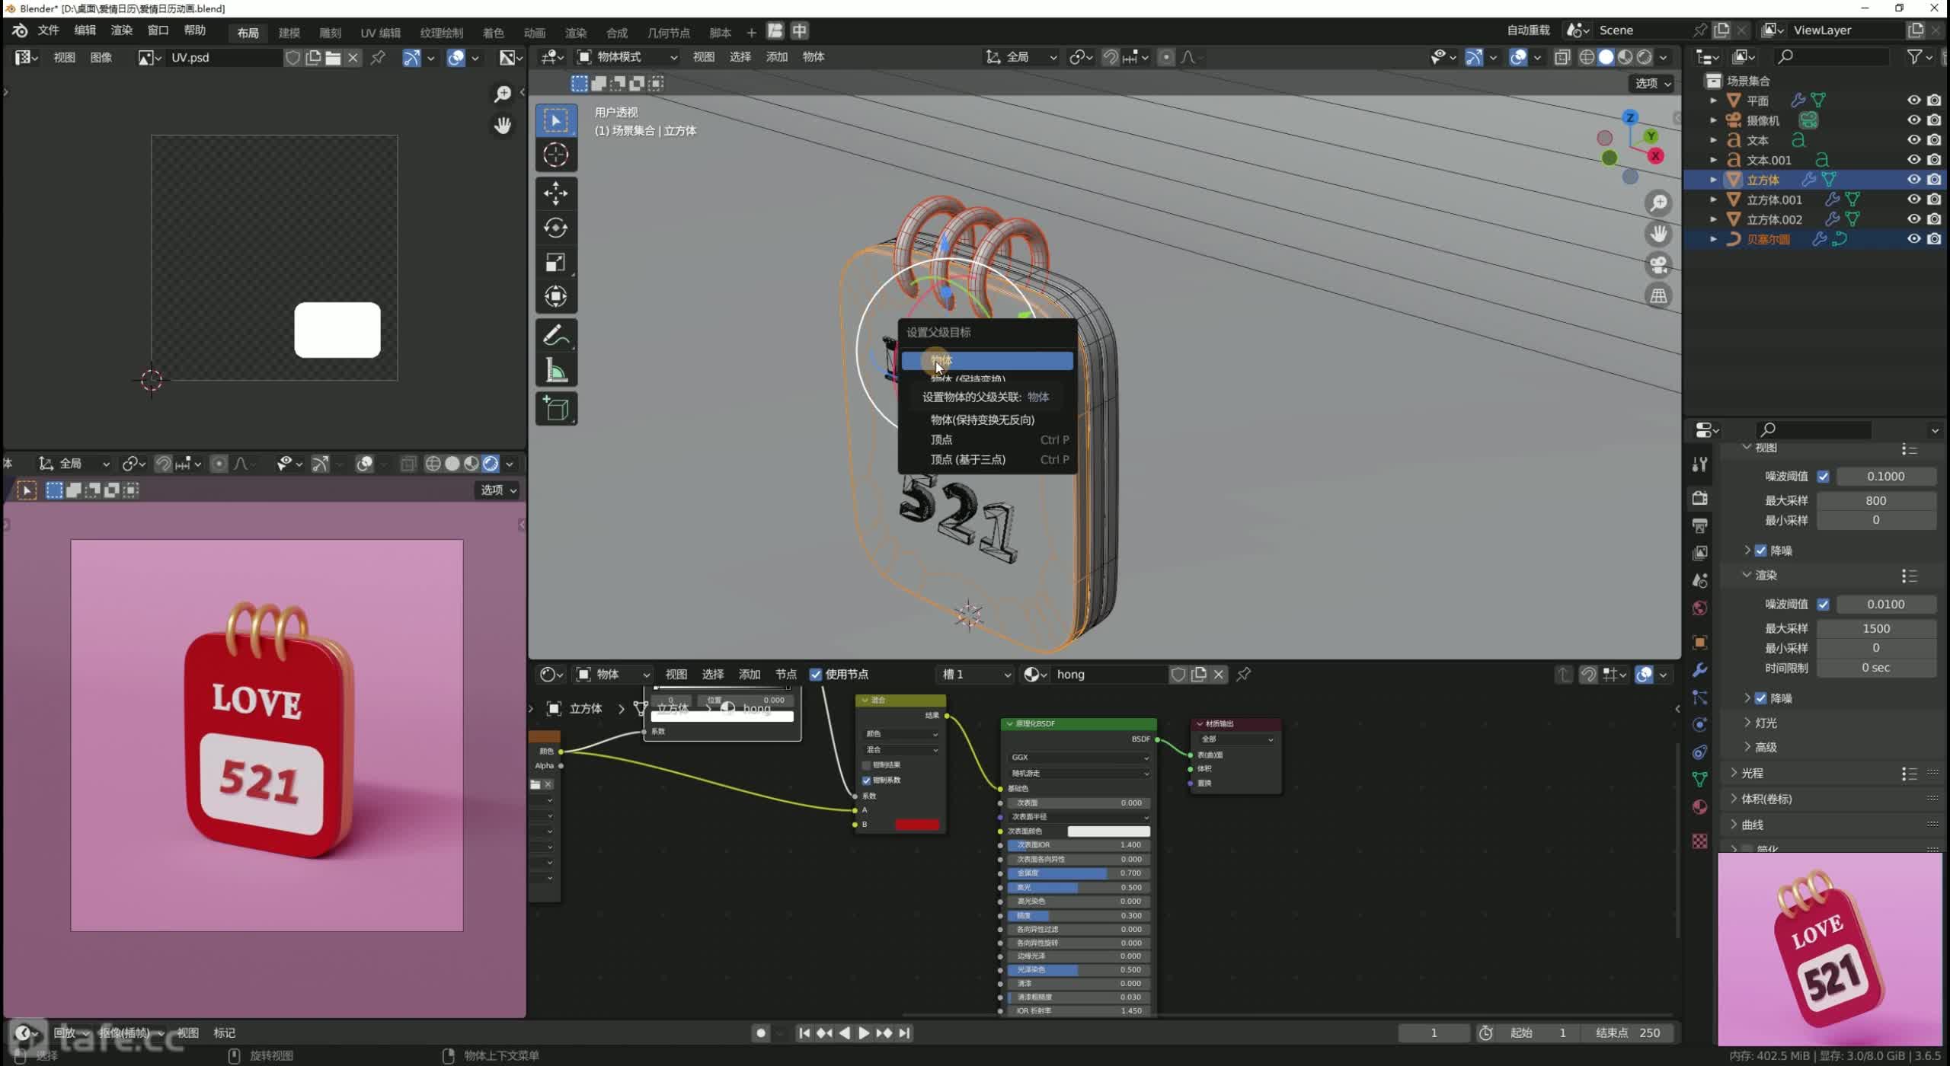This screenshot has width=1950, height=1066.
Task: Unlink the UV.psd image with X
Action: [353, 57]
